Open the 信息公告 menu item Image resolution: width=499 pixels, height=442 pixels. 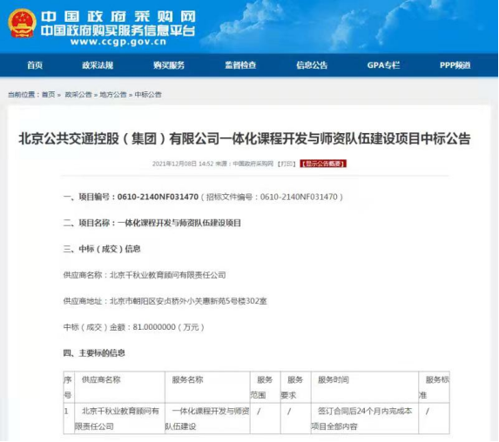tap(312, 65)
